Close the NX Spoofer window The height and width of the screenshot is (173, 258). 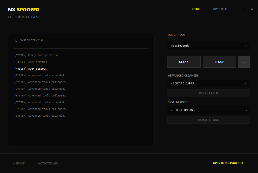tap(252, 9)
